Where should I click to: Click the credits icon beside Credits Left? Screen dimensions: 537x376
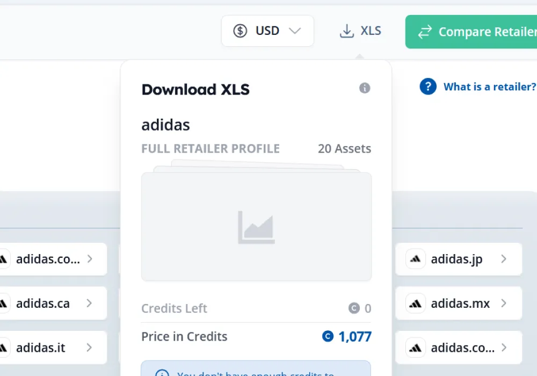coord(353,308)
